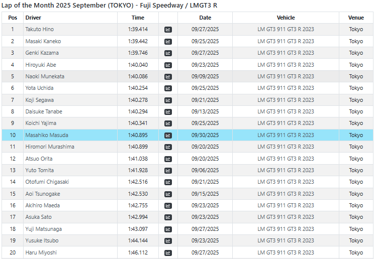Sort by Driver column header
This screenshot has width=374, height=259.
click(33, 18)
